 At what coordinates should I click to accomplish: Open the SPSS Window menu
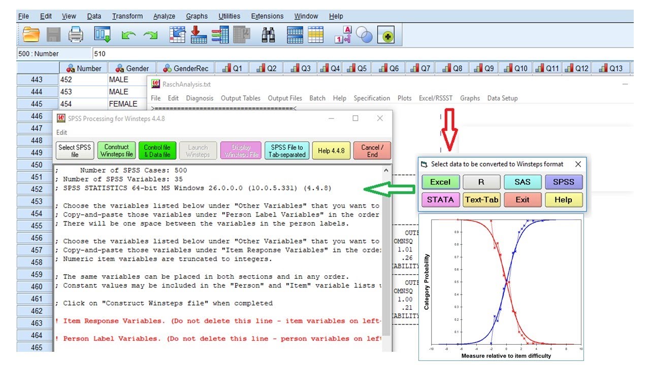(x=306, y=16)
